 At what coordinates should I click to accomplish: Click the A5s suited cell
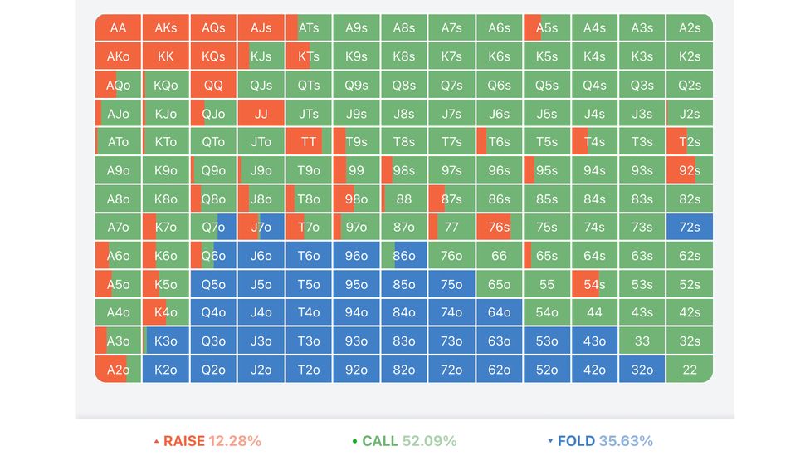[x=546, y=27]
